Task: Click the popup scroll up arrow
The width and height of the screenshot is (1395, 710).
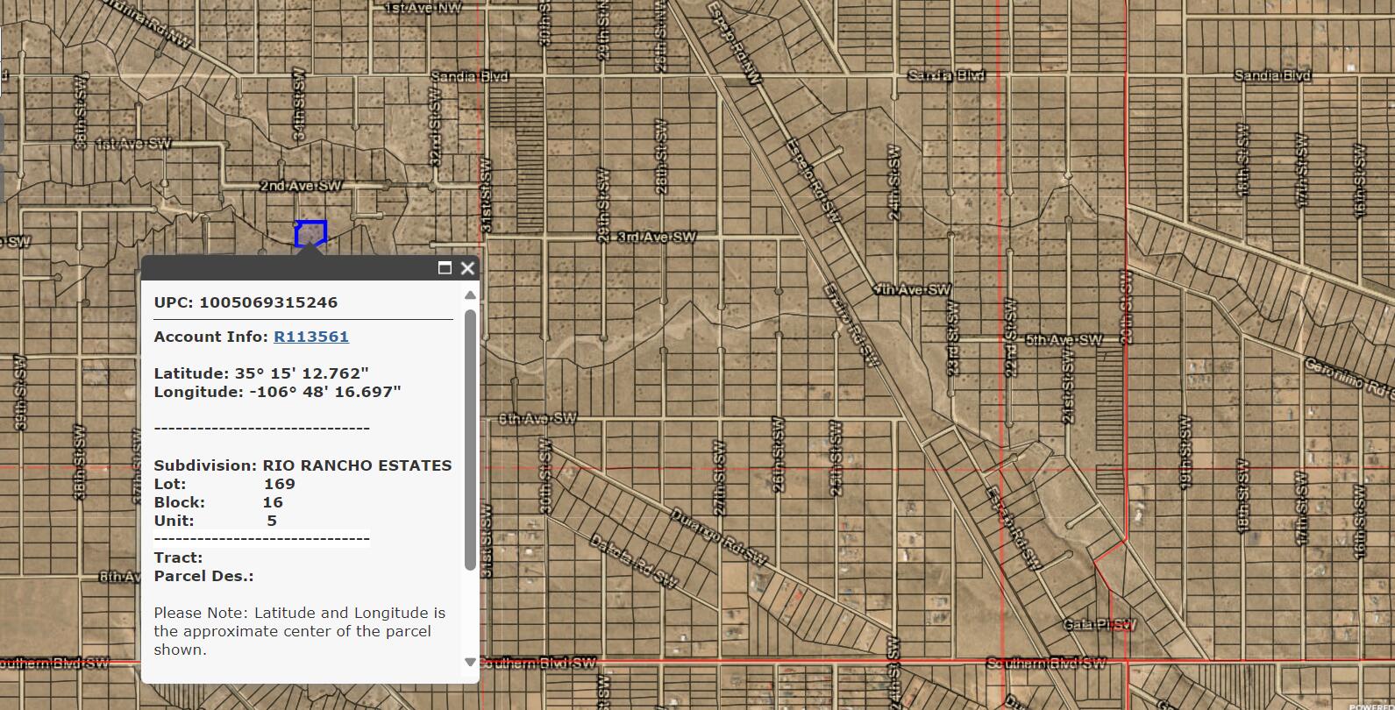Action: pyautogui.click(x=470, y=295)
